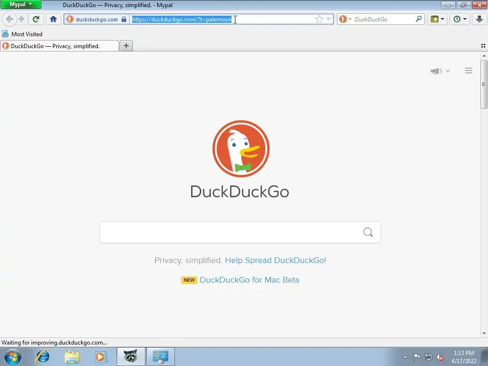Click the search box magnifier button

368,232
